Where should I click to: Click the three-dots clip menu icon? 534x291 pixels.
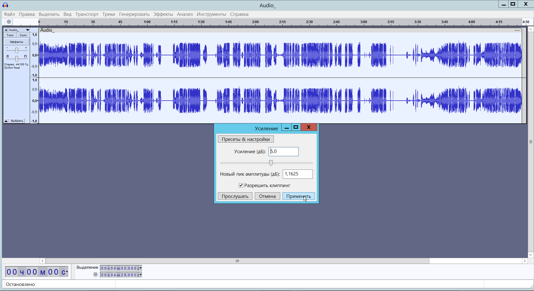click(517, 30)
